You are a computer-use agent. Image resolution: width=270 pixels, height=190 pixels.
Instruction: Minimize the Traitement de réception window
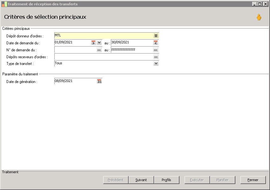click(x=254, y=4)
